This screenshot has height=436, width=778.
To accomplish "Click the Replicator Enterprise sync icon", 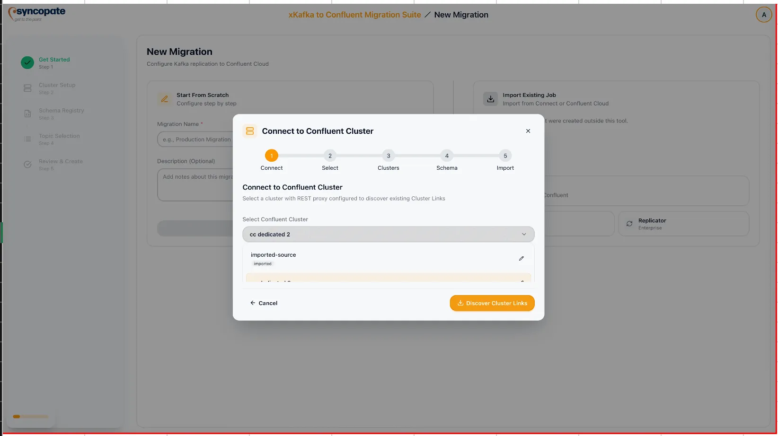I will (629, 223).
